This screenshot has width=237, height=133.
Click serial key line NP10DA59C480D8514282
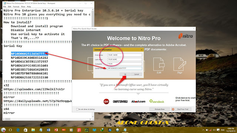(x=30, y=58)
